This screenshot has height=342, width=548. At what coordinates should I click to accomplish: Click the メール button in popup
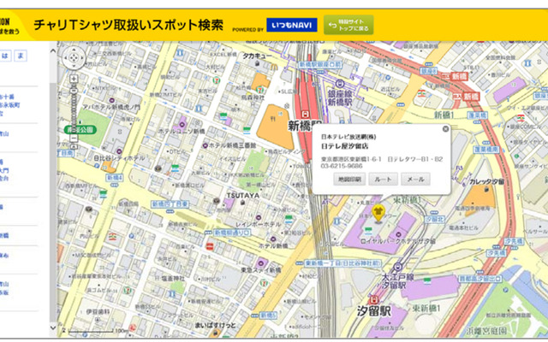pyautogui.click(x=415, y=179)
